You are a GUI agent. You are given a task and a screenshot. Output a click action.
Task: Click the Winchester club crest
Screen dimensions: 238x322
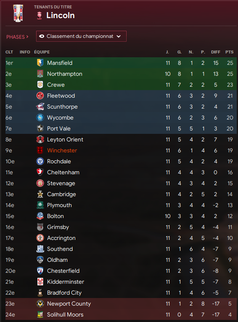(40, 150)
